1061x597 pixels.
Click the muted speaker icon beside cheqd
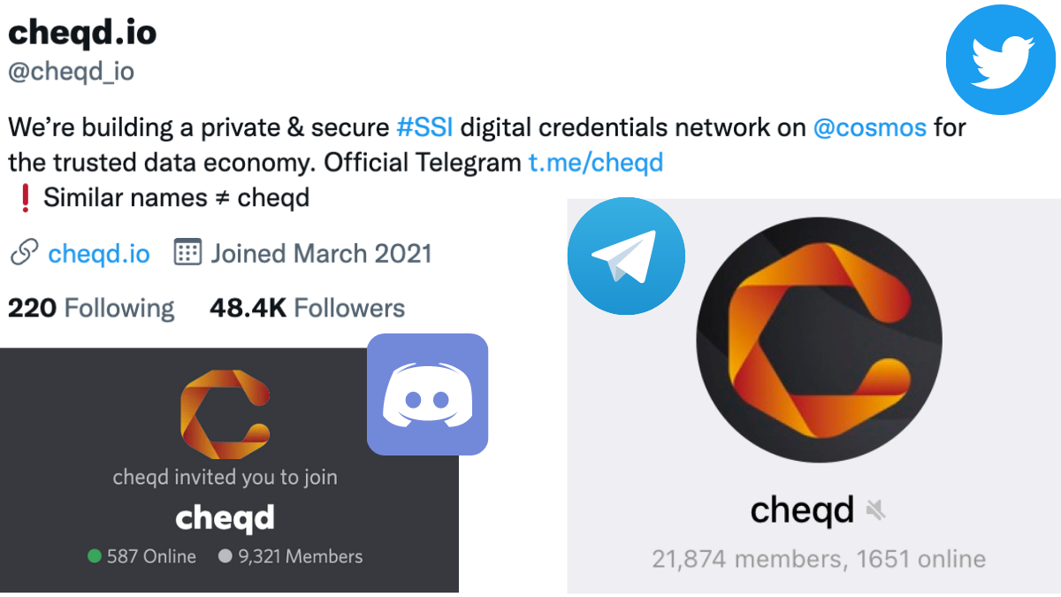click(x=876, y=509)
